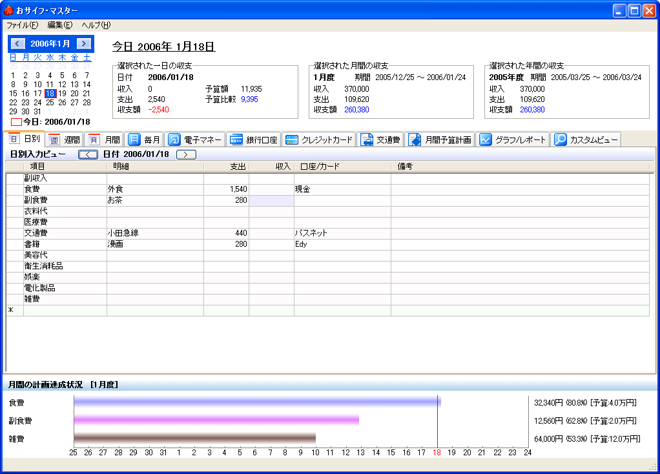Go to previous day in 日別入力ビュー
Screen dimensions: 660x474
88,154
